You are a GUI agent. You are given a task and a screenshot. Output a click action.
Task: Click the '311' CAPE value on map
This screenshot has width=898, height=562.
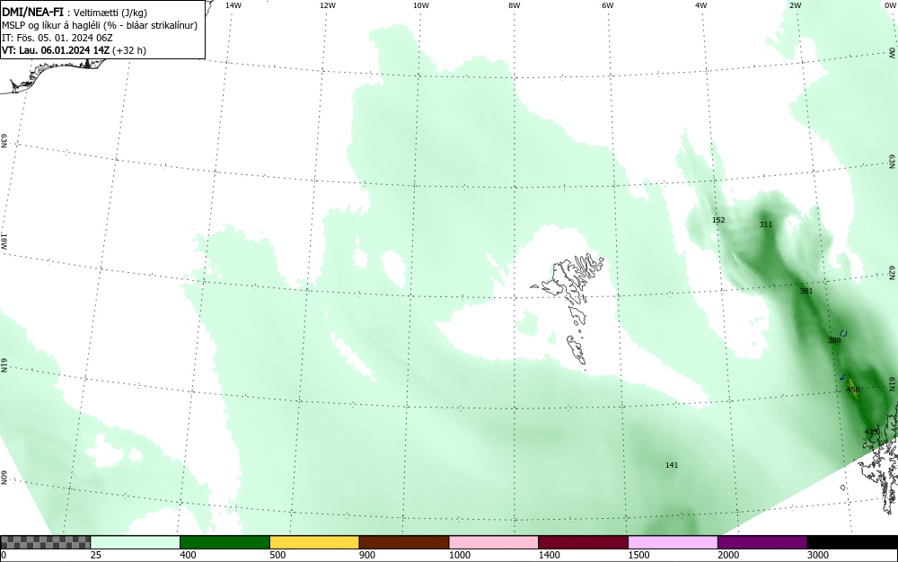pos(766,224)
